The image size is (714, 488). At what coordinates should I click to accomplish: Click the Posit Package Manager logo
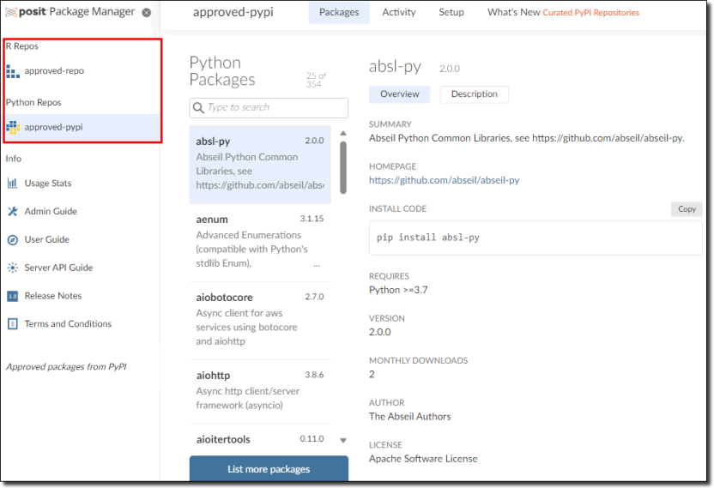coord(70,12)
